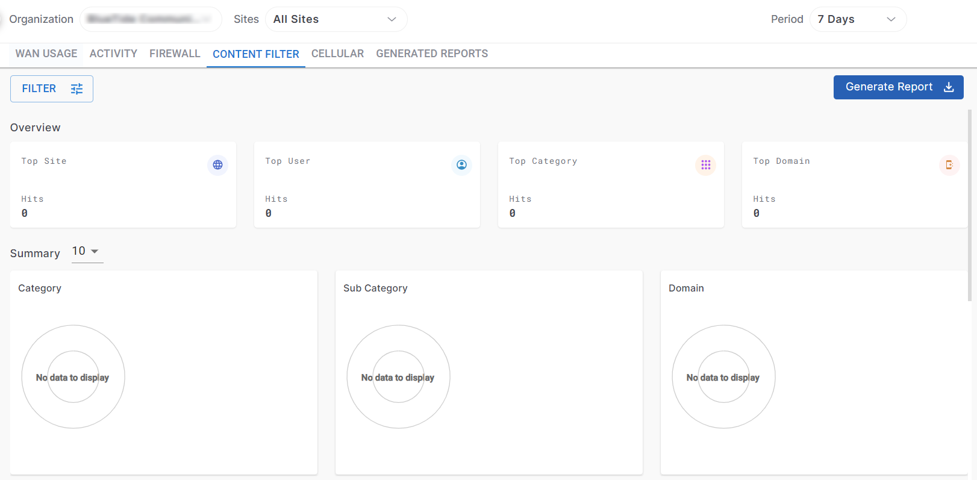Select the CONTENT FILTER tab

coord(256,54)
